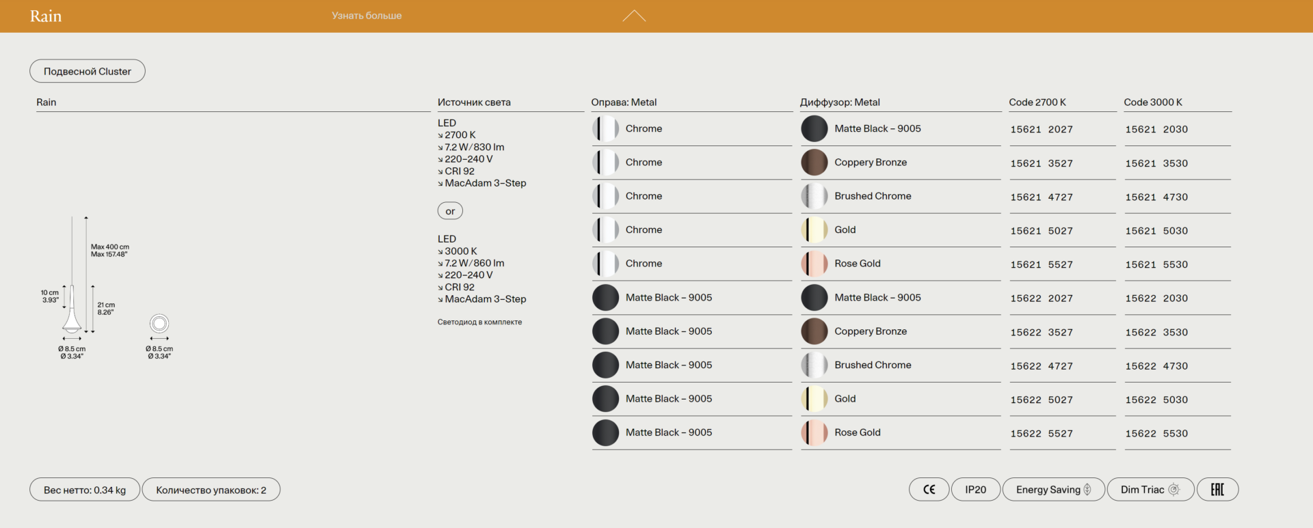Click the 'Узнать больше' link

tap(367, 16)
